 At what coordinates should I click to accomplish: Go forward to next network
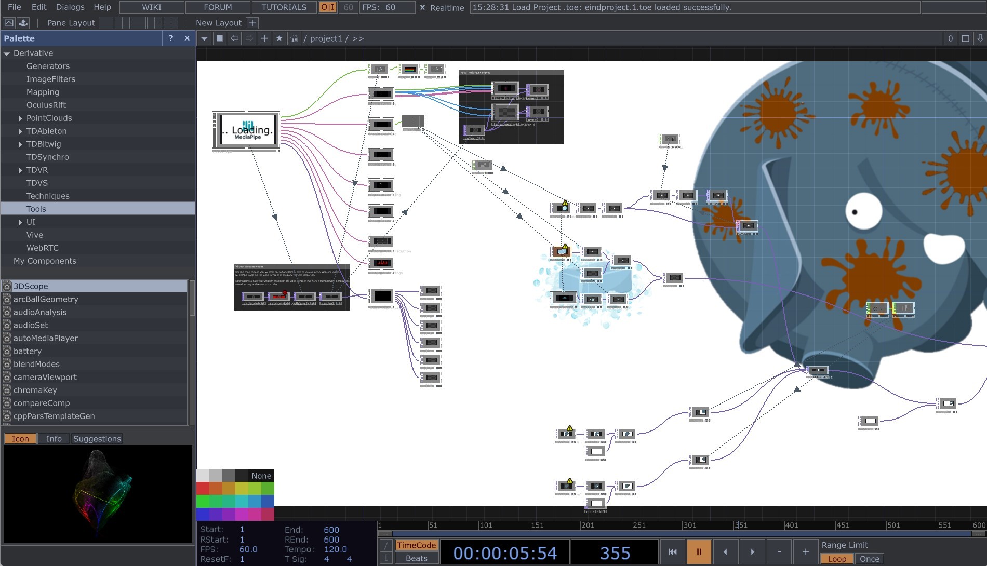coord(249,38)
